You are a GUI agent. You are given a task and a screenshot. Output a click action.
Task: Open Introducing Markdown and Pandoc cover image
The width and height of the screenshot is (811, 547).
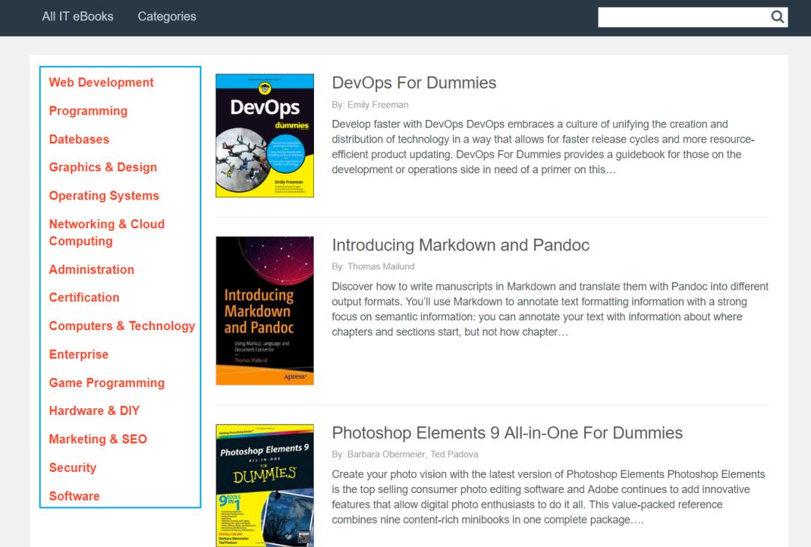point(265,311)
